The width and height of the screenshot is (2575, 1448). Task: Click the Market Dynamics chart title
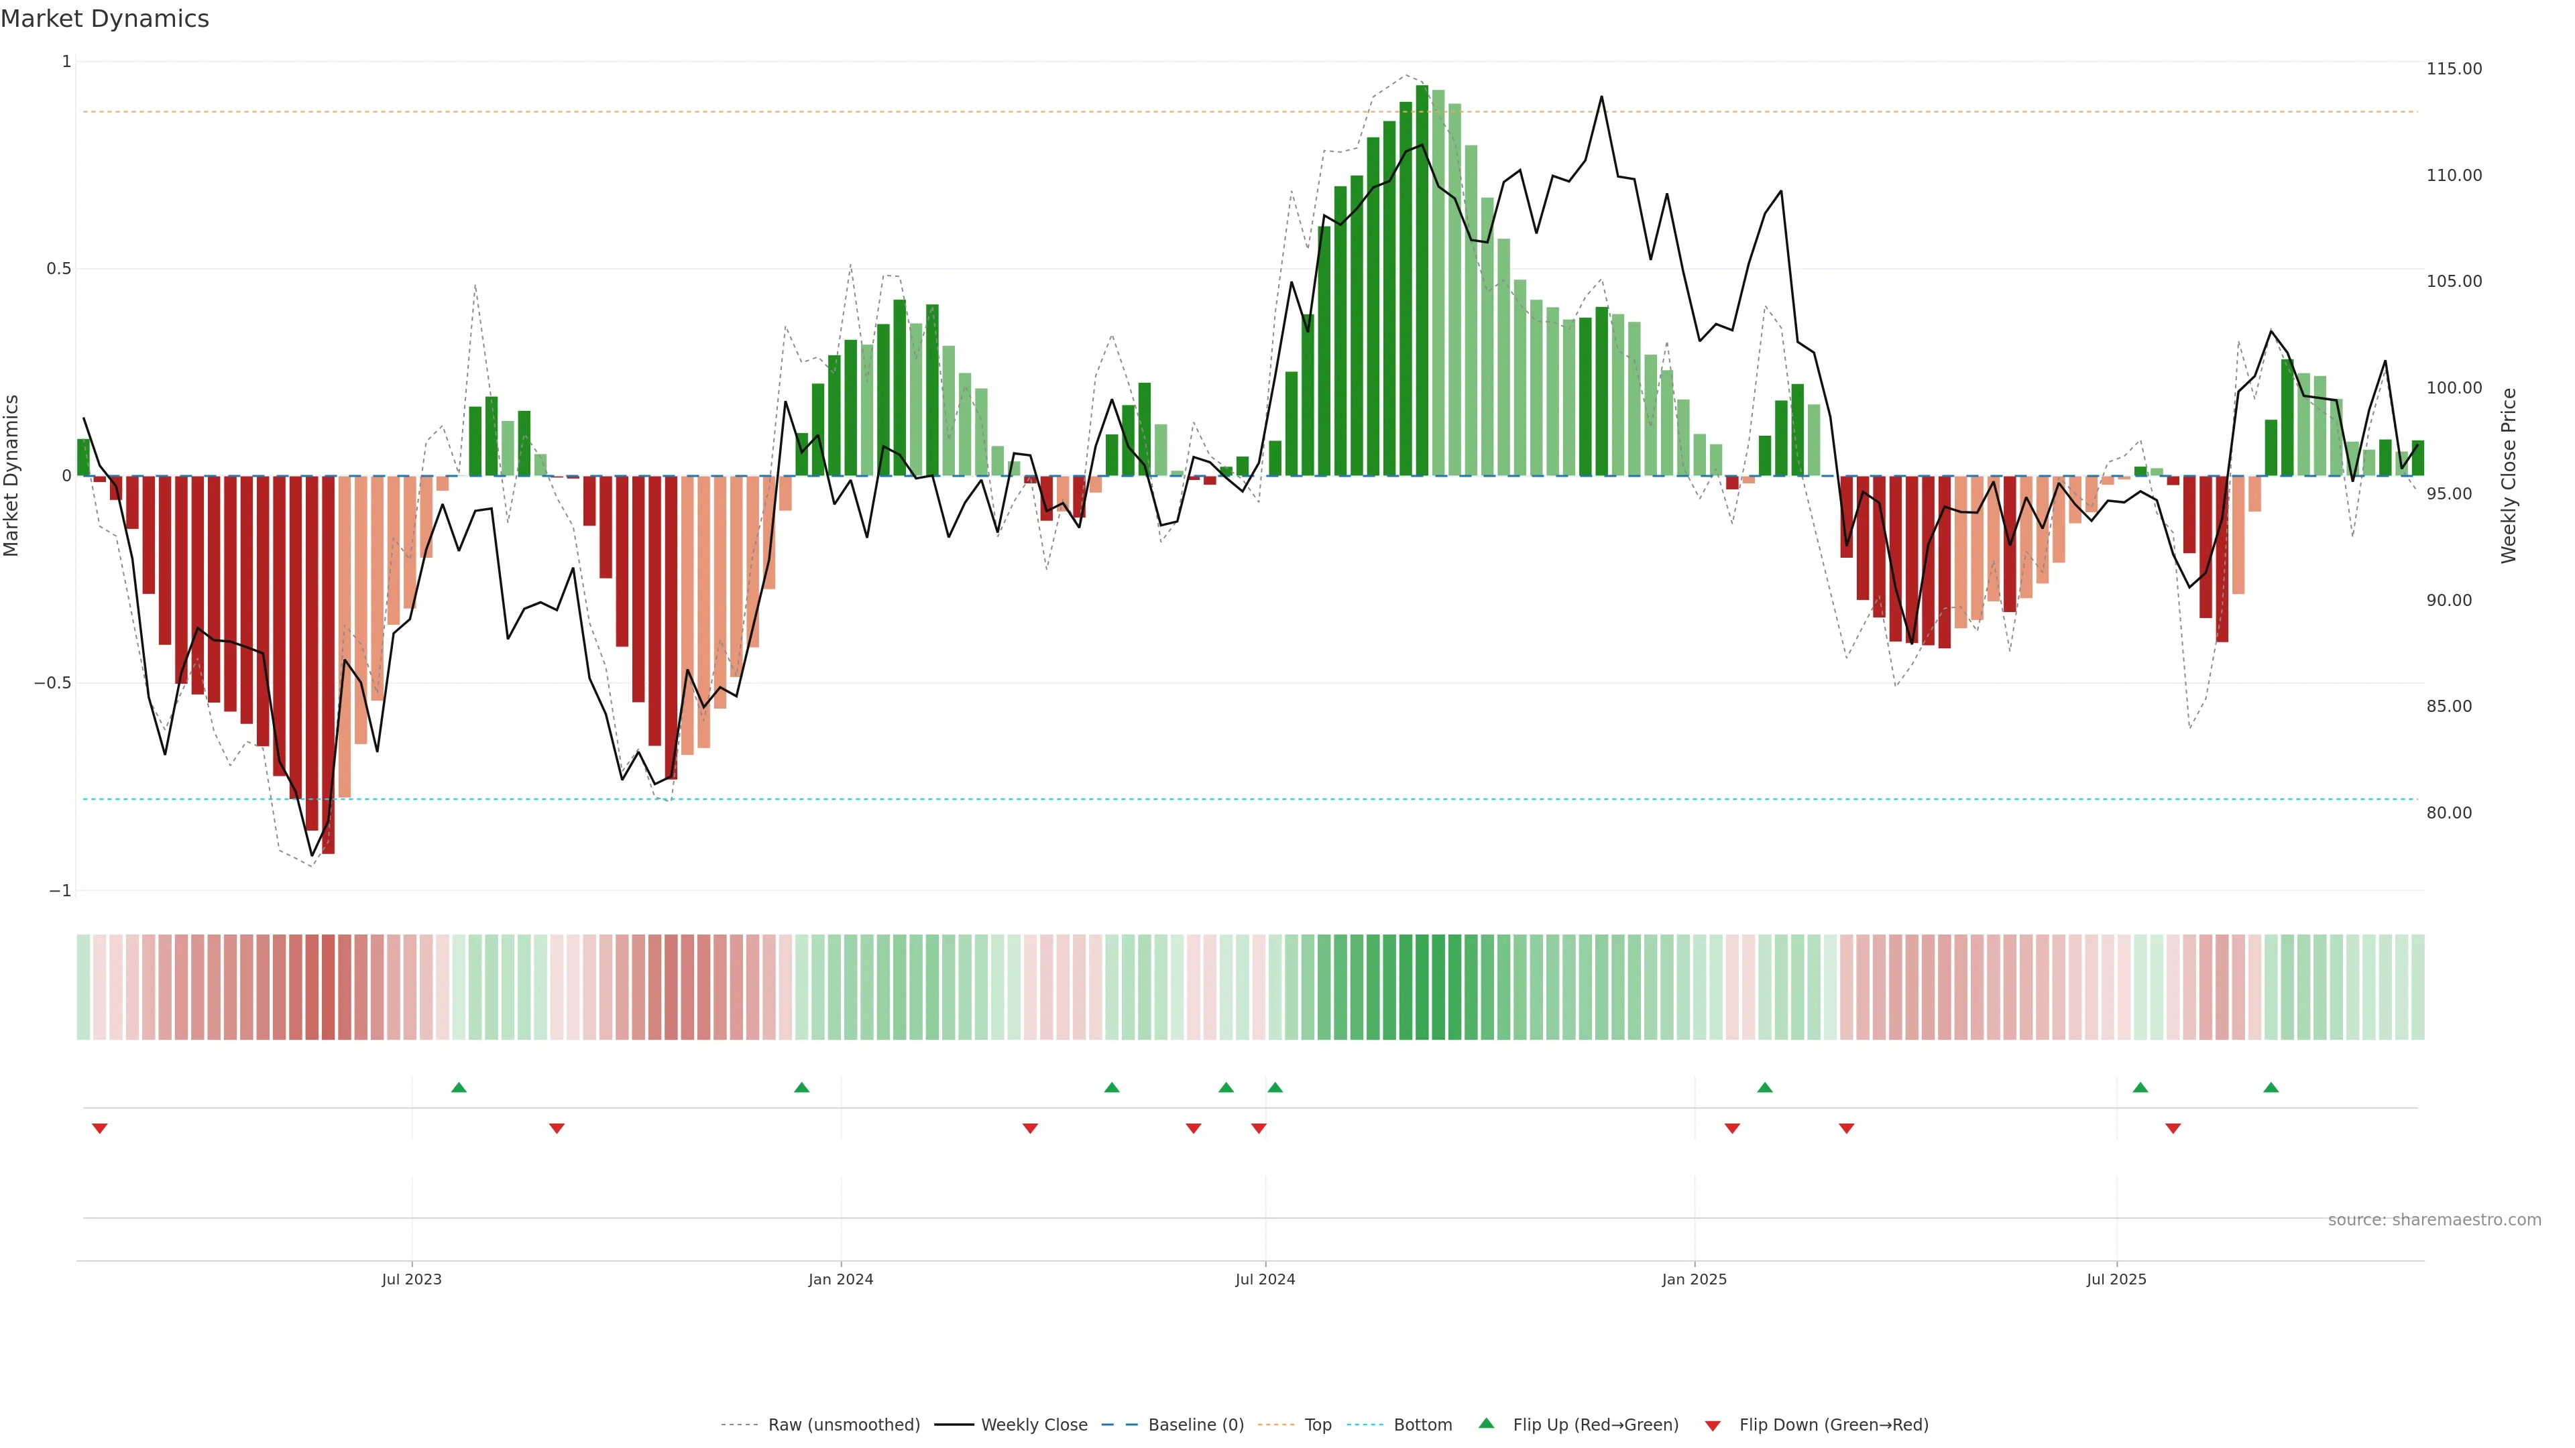tap(105, 19)
